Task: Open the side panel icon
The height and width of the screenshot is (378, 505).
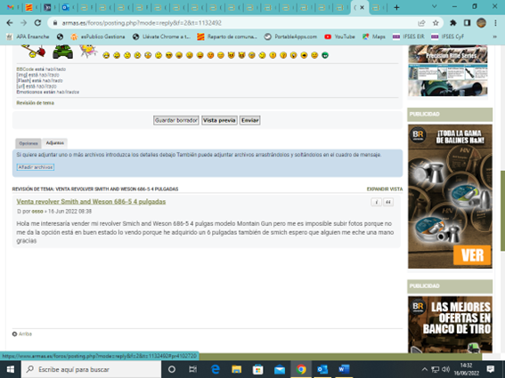Action: [467, 23]
